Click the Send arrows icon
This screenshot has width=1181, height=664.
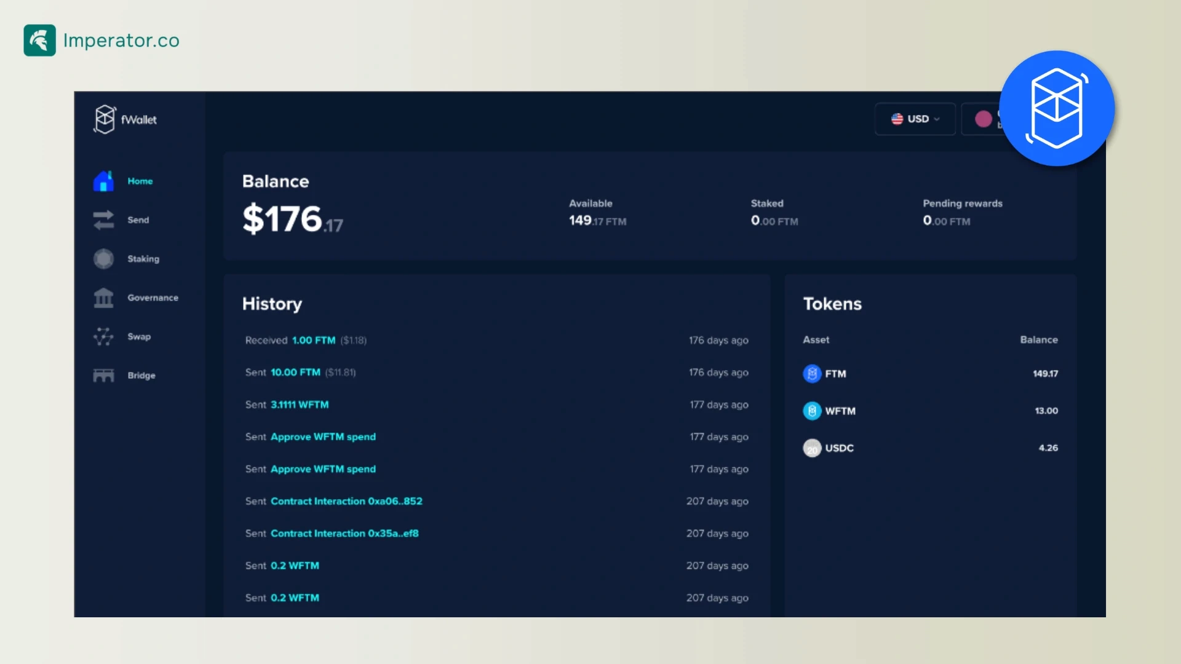[103, 220]
